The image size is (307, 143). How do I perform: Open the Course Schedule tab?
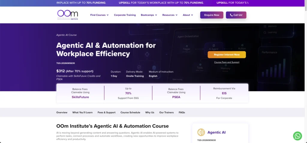pyautogui.click(x=130, y=112)
